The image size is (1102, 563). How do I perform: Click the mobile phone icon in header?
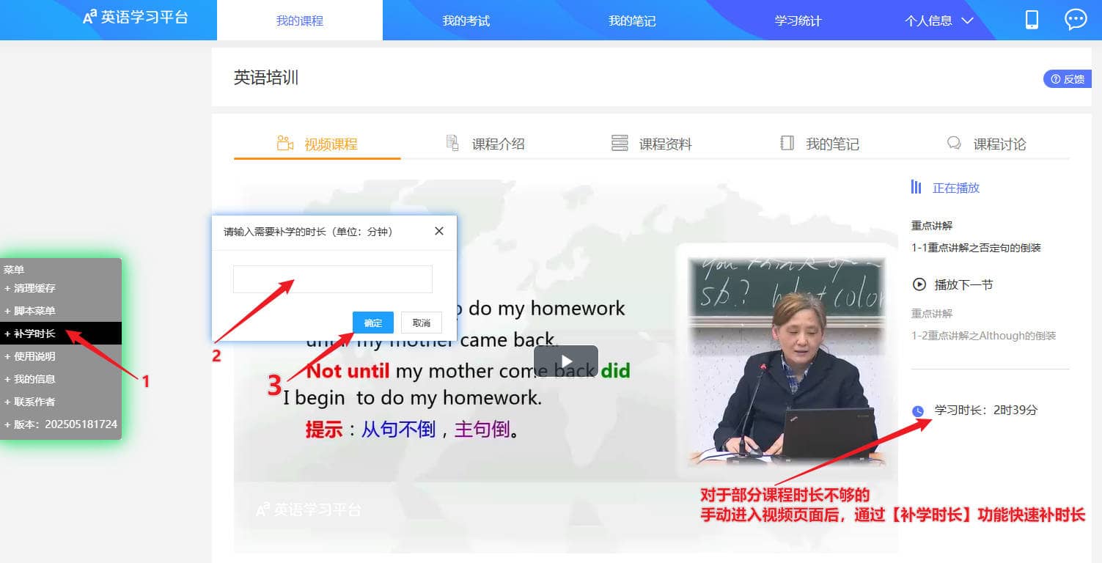tap(1032, 20)
